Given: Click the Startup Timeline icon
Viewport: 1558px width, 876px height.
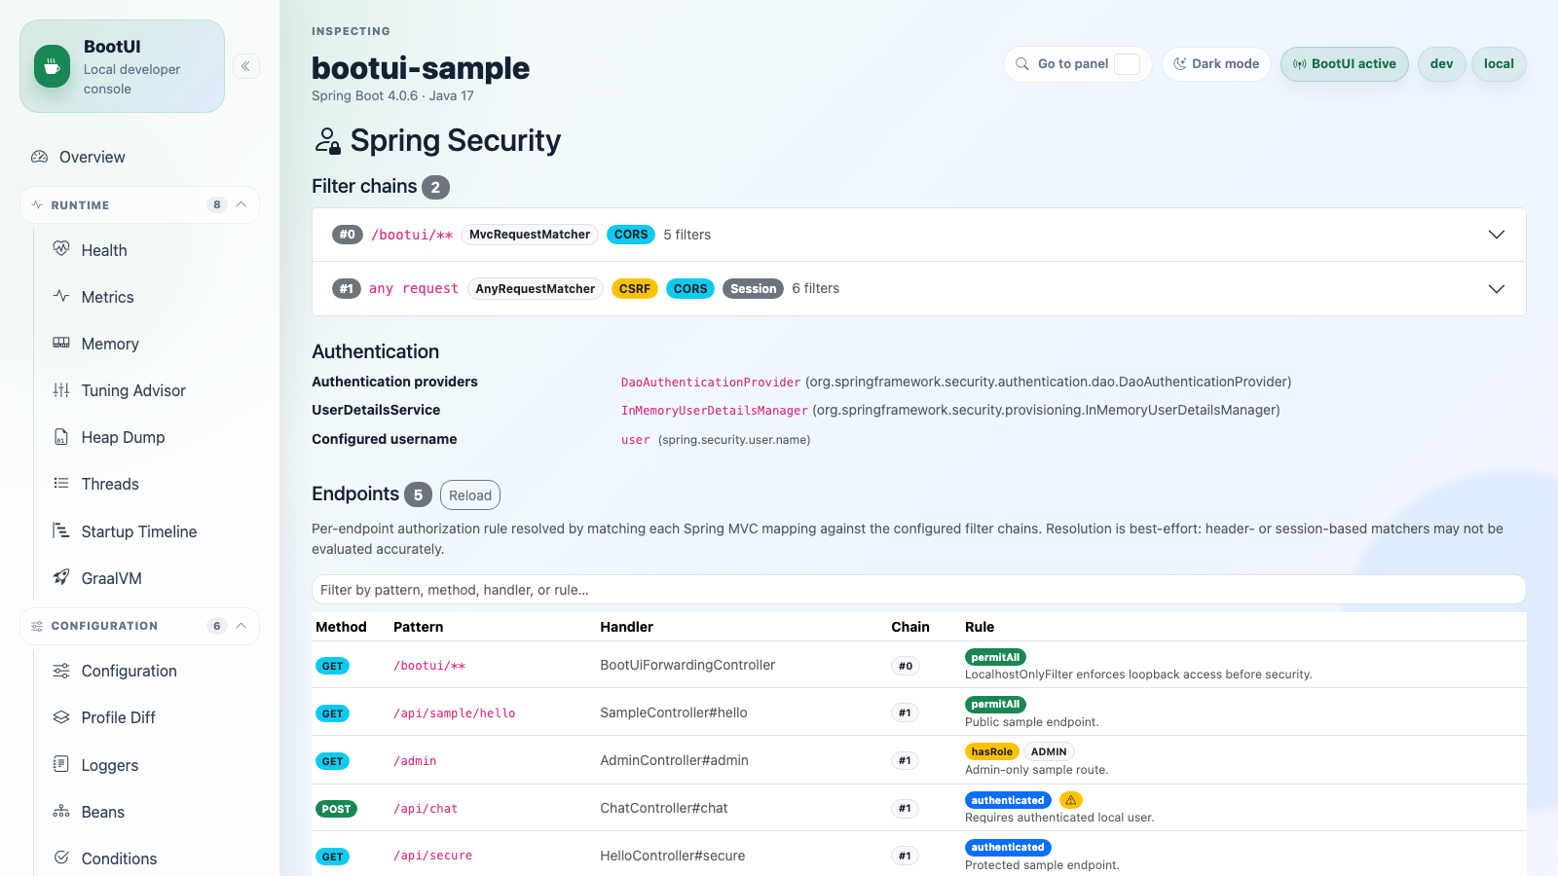Looking at the screenshot, I should tap(61, 530).
